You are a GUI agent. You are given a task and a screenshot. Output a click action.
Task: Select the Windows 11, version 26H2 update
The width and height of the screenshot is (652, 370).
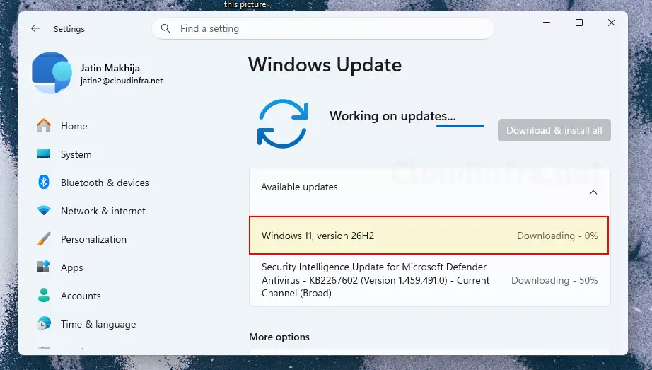tap(429, 235)
